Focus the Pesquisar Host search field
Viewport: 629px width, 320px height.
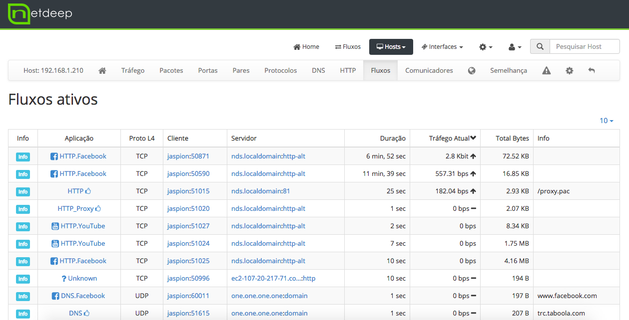click(x=584, y=47)
